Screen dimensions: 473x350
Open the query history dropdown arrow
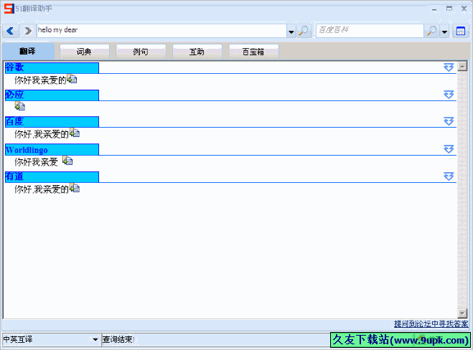coord(291,32)
